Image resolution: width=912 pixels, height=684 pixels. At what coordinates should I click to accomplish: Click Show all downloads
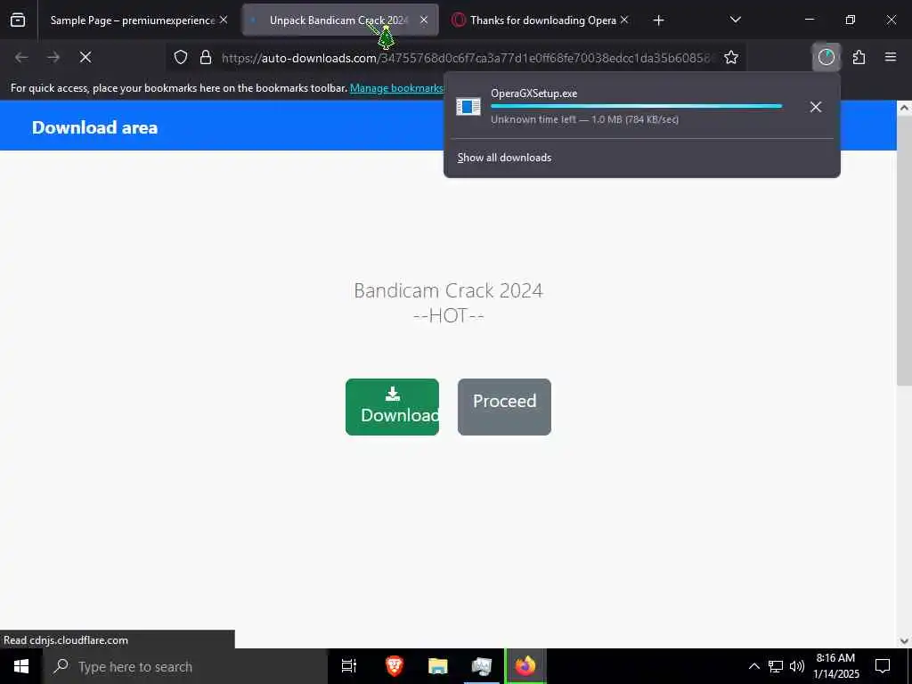[504, 158]
